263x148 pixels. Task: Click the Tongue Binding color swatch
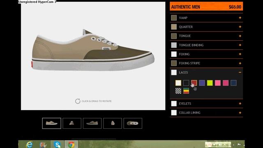click(174, 45)
